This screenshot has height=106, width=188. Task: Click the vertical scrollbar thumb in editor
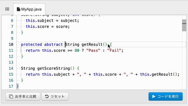point(184,25)
